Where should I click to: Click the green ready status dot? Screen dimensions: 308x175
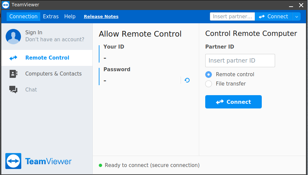(x=100, y=165)
